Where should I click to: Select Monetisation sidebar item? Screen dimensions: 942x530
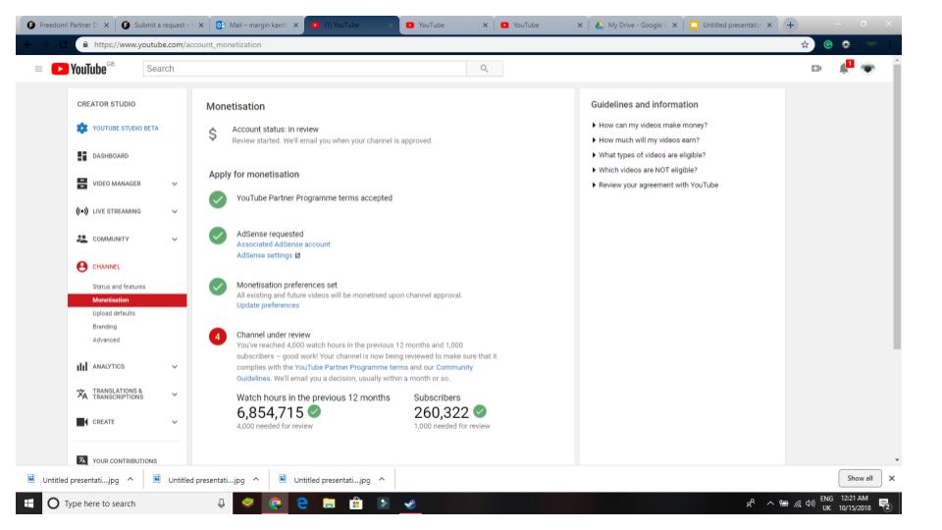click(x=128, y=300)
